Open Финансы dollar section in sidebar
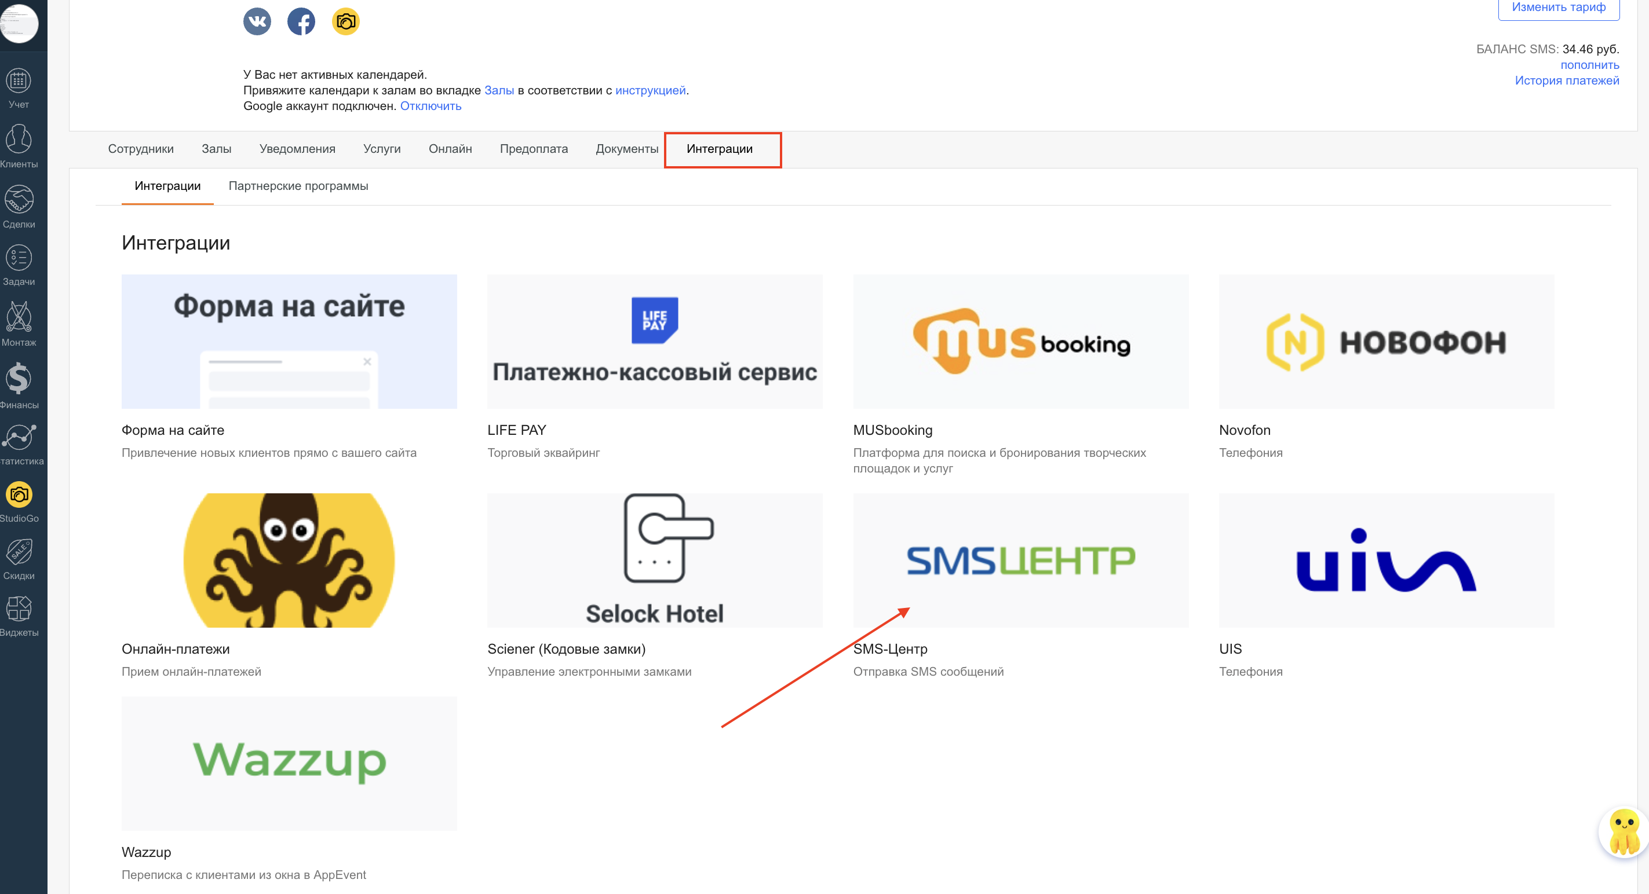The image size is (1649, 894). pos(19,385)
